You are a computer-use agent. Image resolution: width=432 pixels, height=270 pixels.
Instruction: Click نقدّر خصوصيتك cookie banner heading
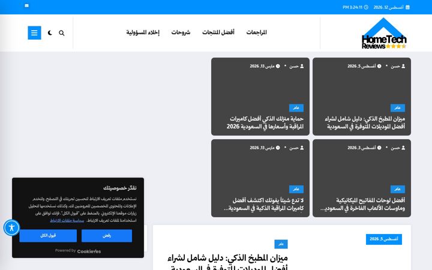coord(120,188)
